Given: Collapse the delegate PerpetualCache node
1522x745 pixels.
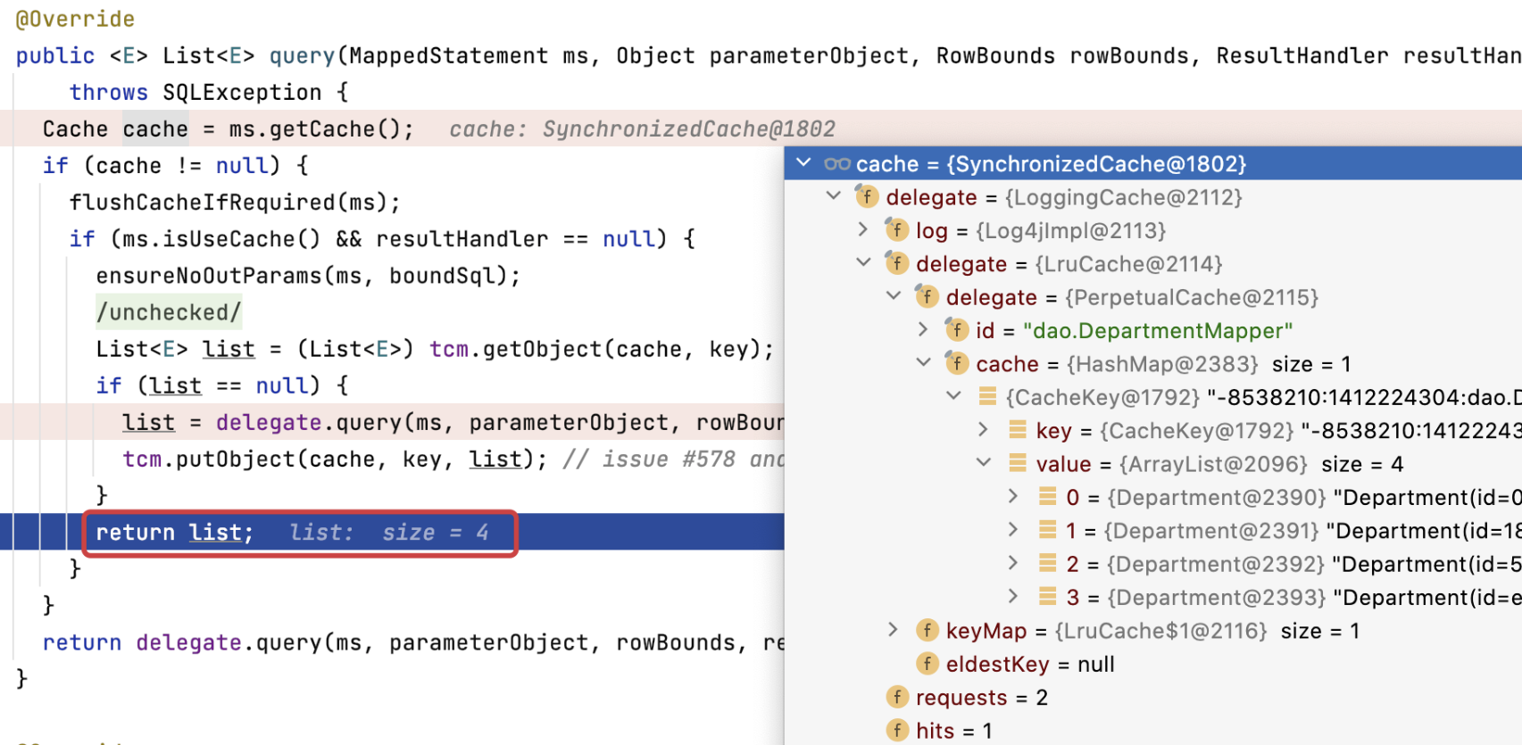Looking at the screenshot, I should tap(894, 296).
